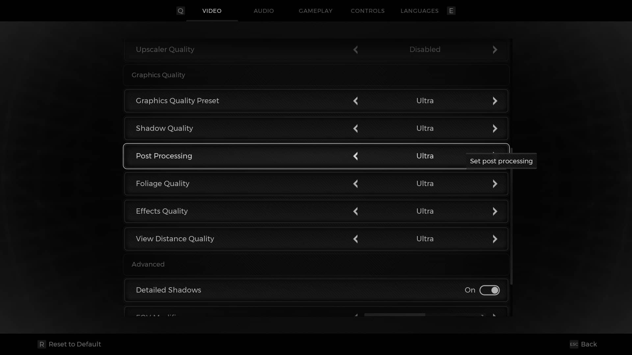Click the Q previous-tab key icon

click(x=180, y=11)
